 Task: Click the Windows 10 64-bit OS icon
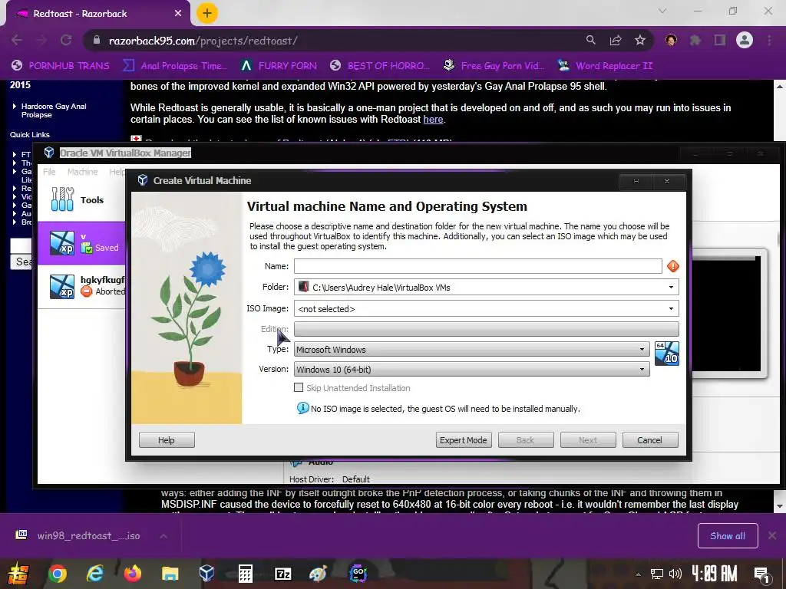(x=667, y=353)
